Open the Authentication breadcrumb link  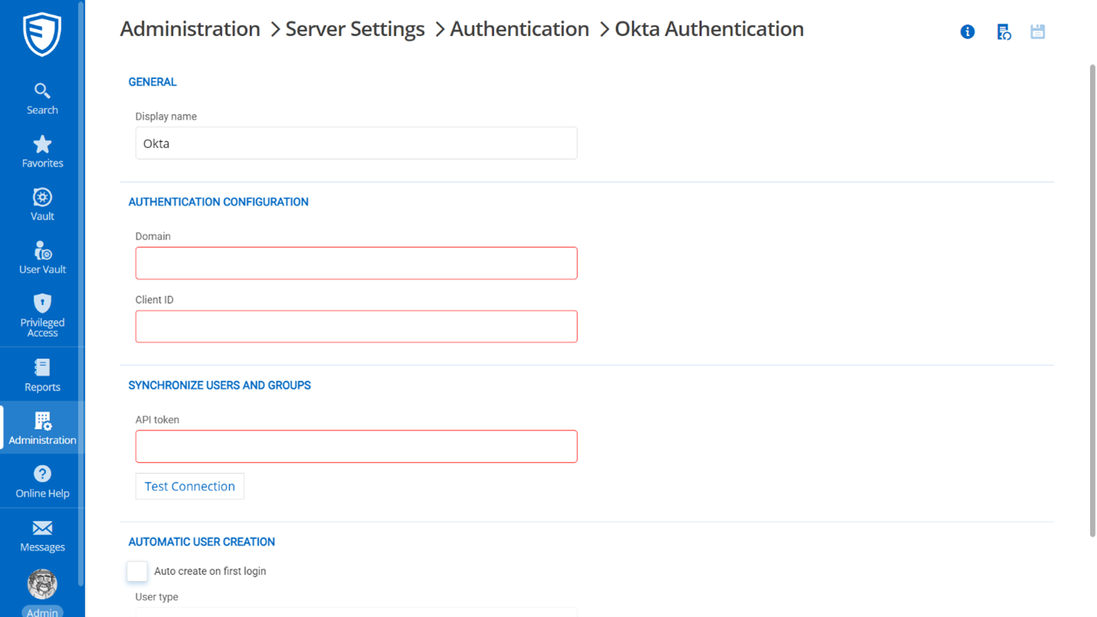click(x=519, y=28)
